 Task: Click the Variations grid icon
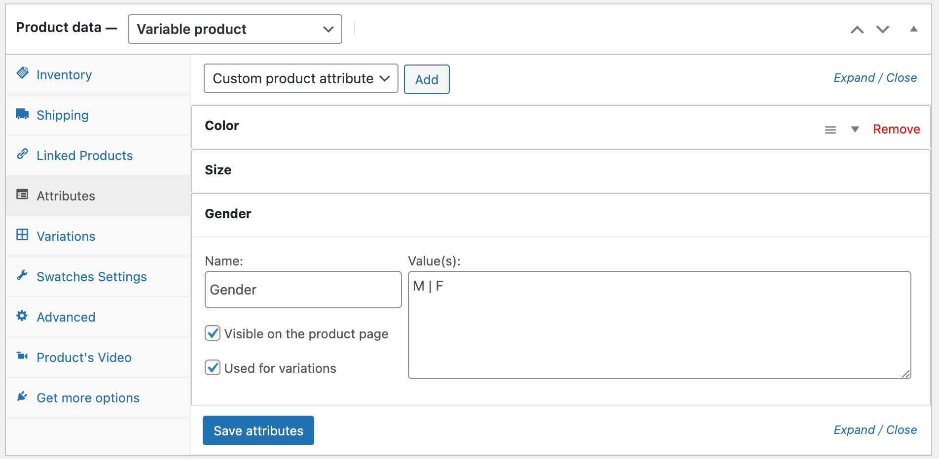22,235
